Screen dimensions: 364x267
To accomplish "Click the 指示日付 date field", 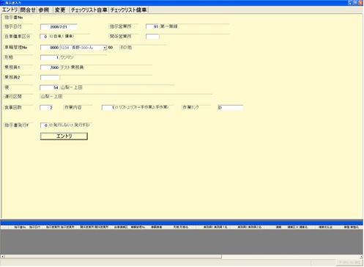I will click(x=59, y=27).
